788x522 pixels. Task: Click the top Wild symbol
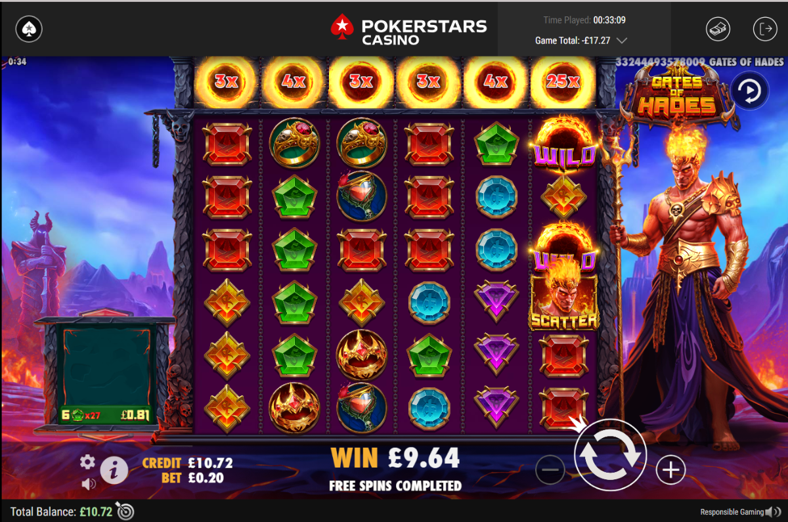point(563,145)
